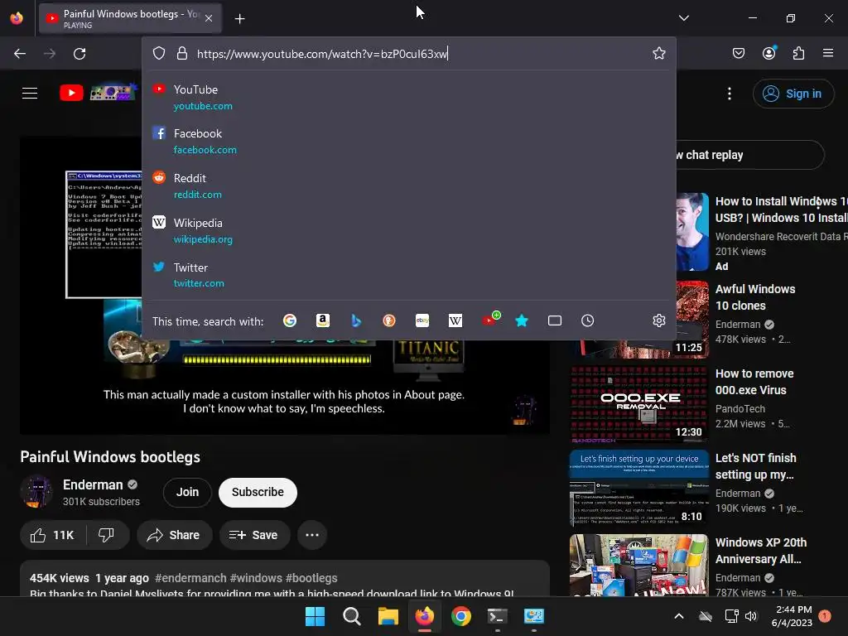848x636 pixels.
Task: Open the Firefox application menu
Action: tap(828, 53)
